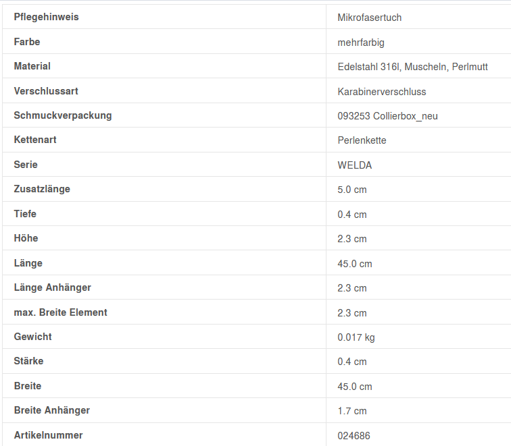This screenshot has height=446, width=511.
Task: Select the 1.7 cm value
Action: (352, 411)
